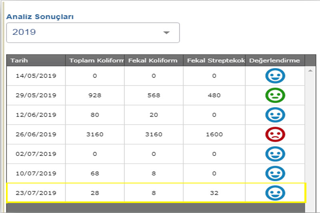Open the 2019 year dropdown
The image size is (320, 213).
(x=93, y=33)
